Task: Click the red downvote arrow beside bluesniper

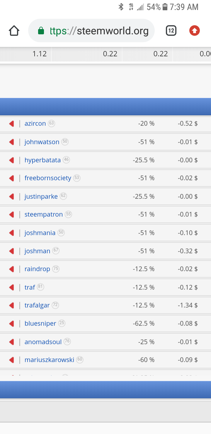Action: pos(12,324)
